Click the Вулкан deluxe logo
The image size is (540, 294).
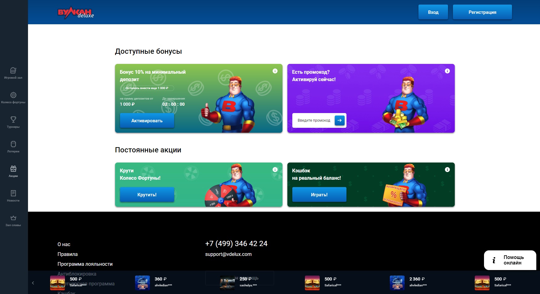tap(76, 13)
